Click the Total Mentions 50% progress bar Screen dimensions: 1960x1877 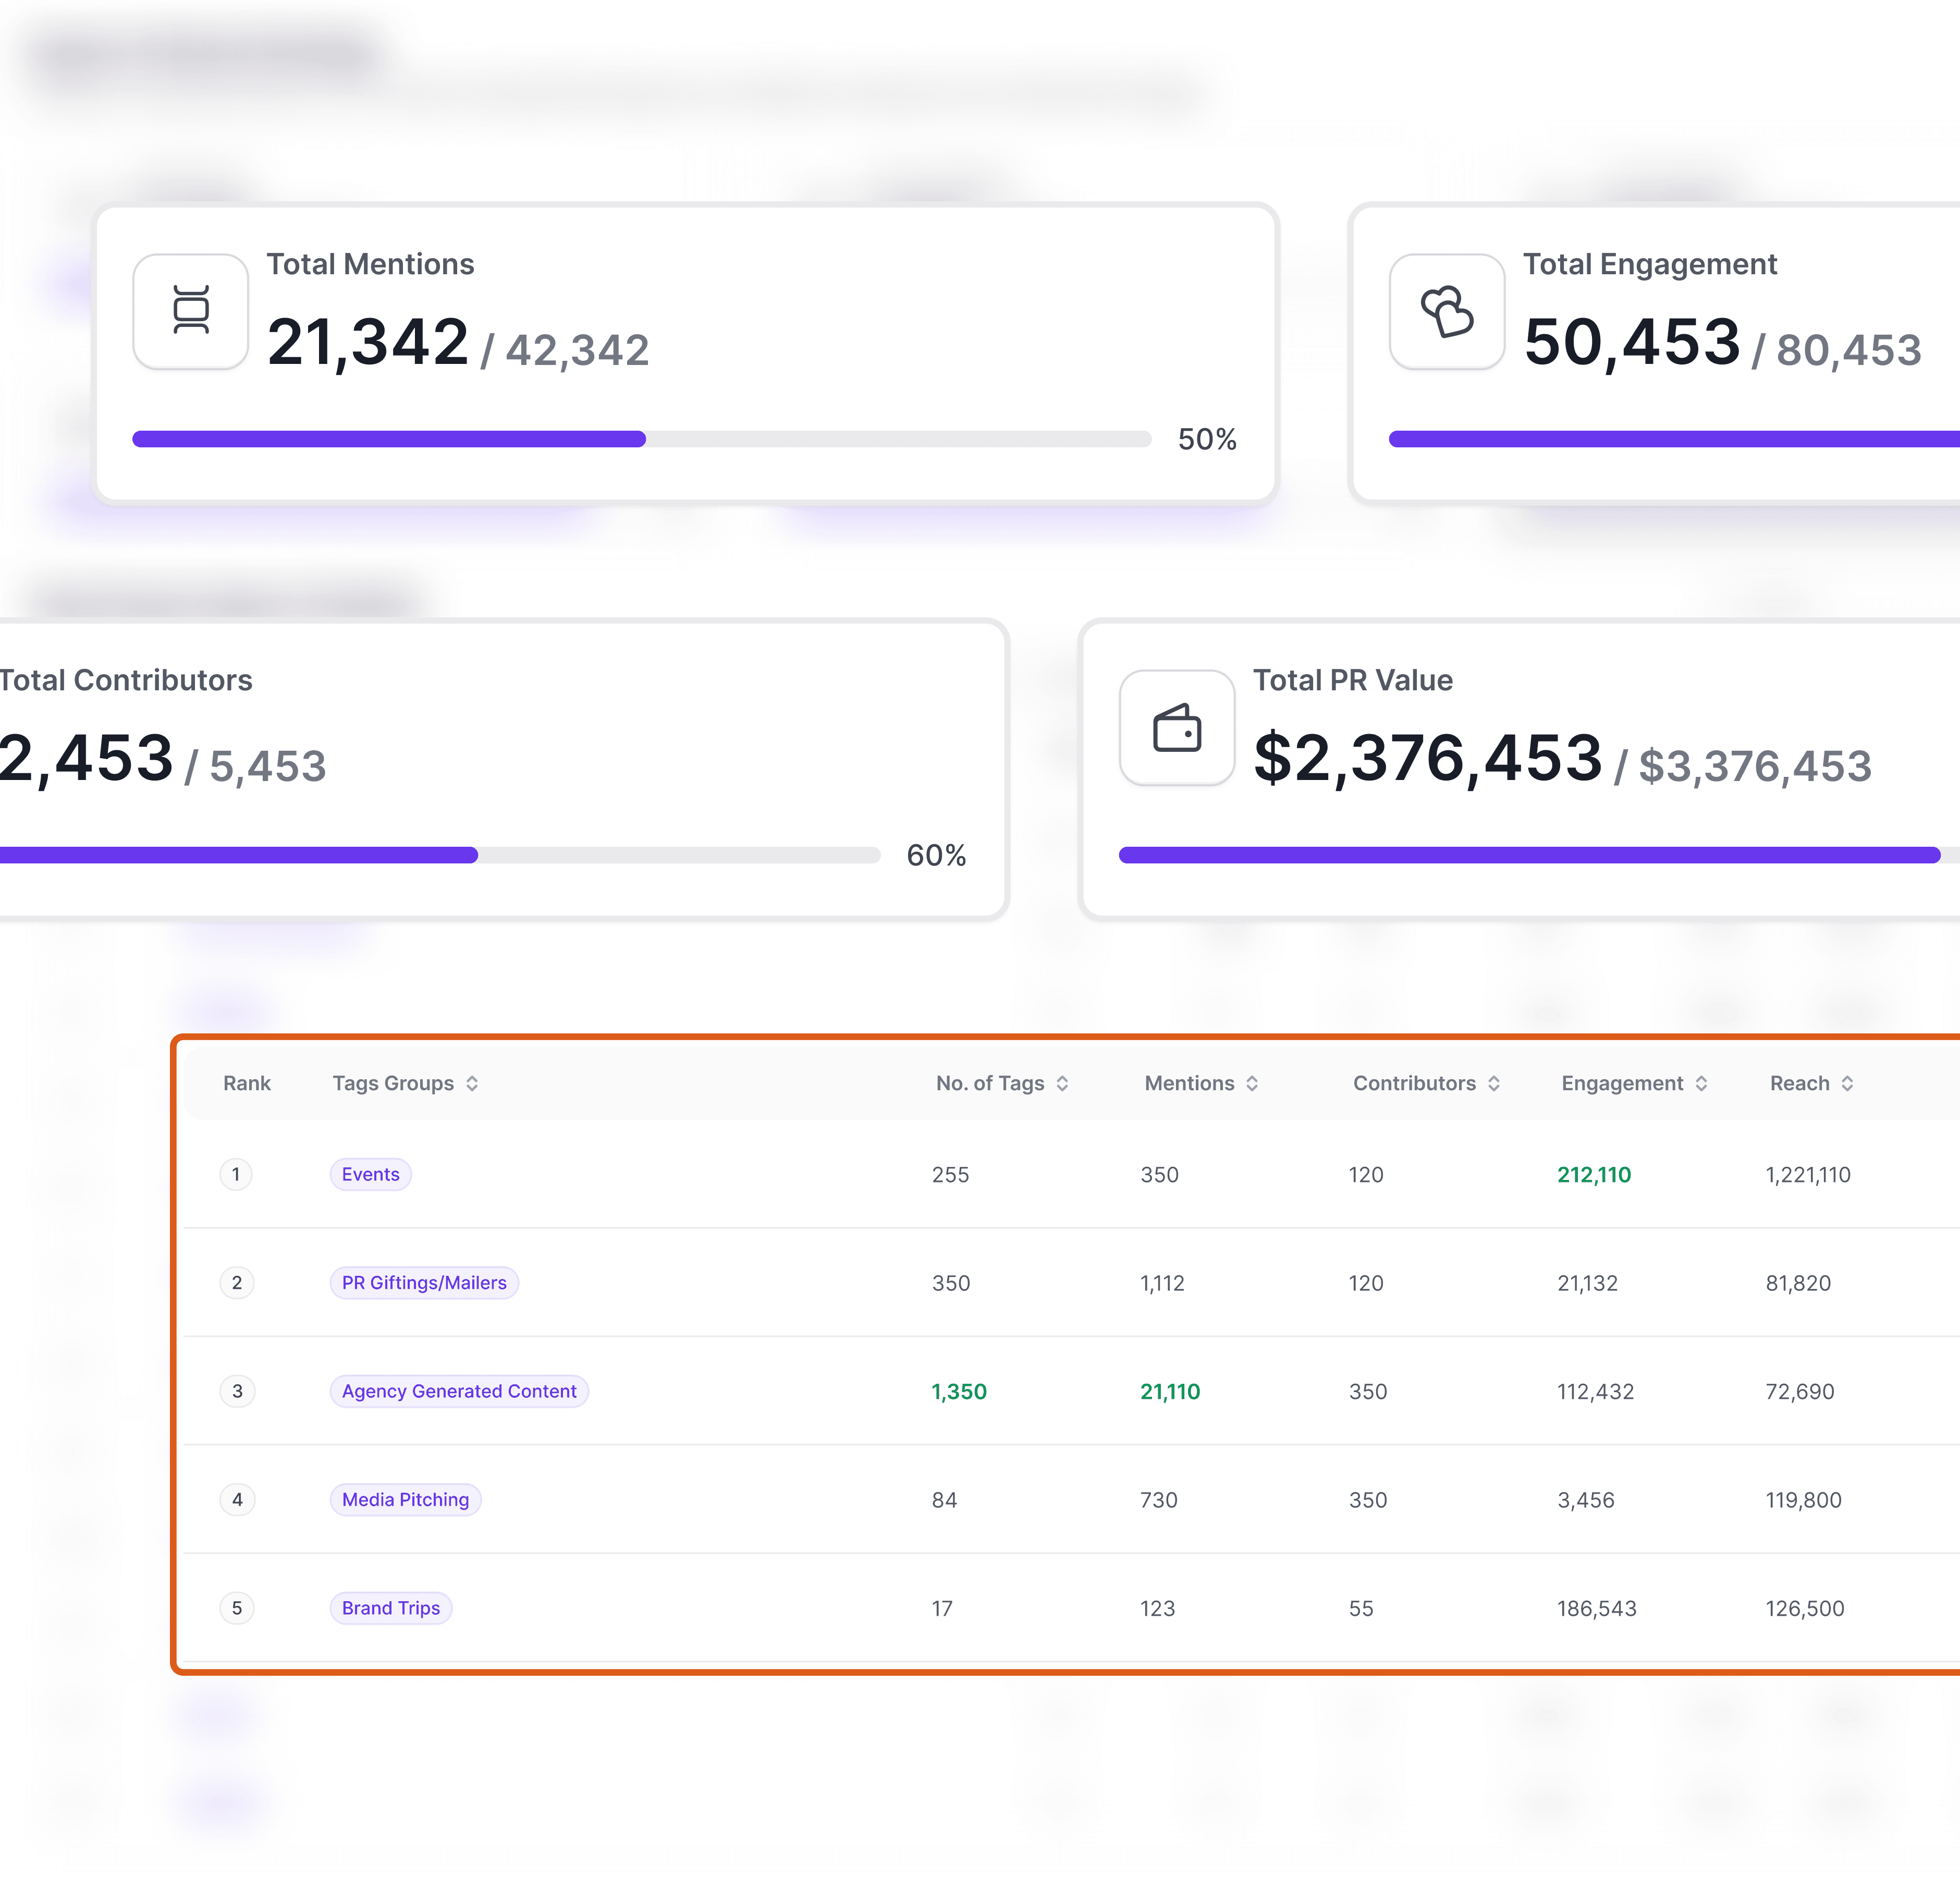(x=641, y=439)
